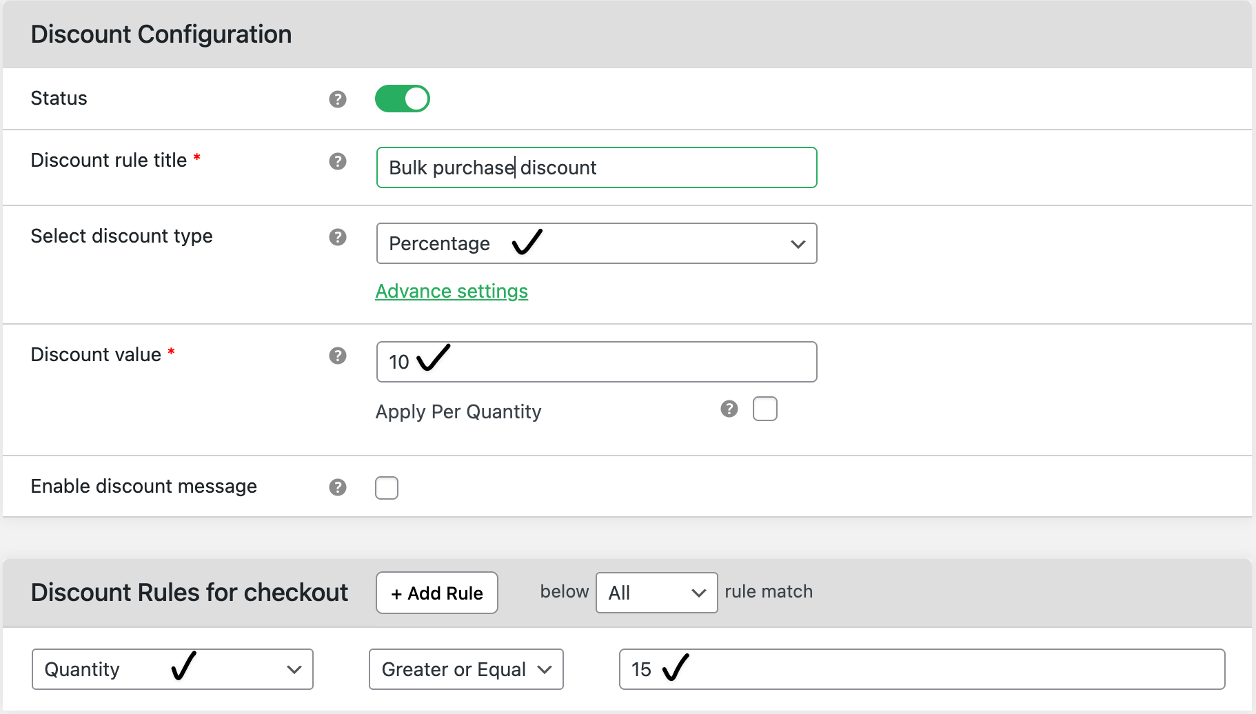Open the Discount value help icon
This screenshot has width=1256, height=714.
click(337, 356)
